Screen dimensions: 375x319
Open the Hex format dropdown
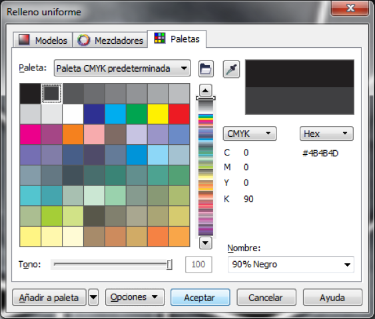click(x=326, y=134)
